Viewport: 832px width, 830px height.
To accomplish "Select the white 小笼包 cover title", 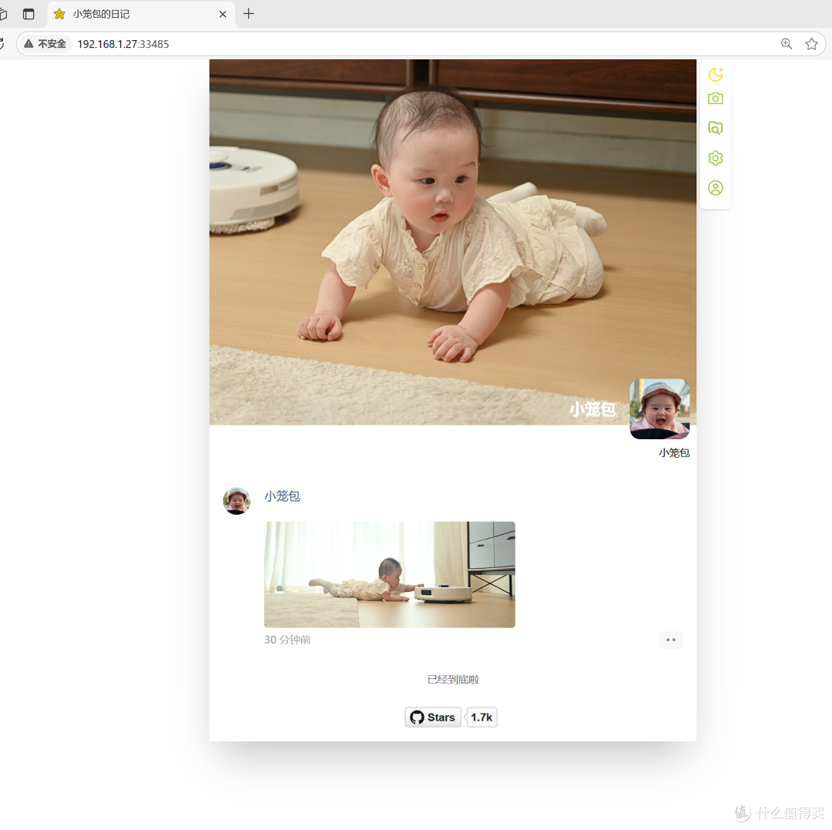I will pos(592,409).
